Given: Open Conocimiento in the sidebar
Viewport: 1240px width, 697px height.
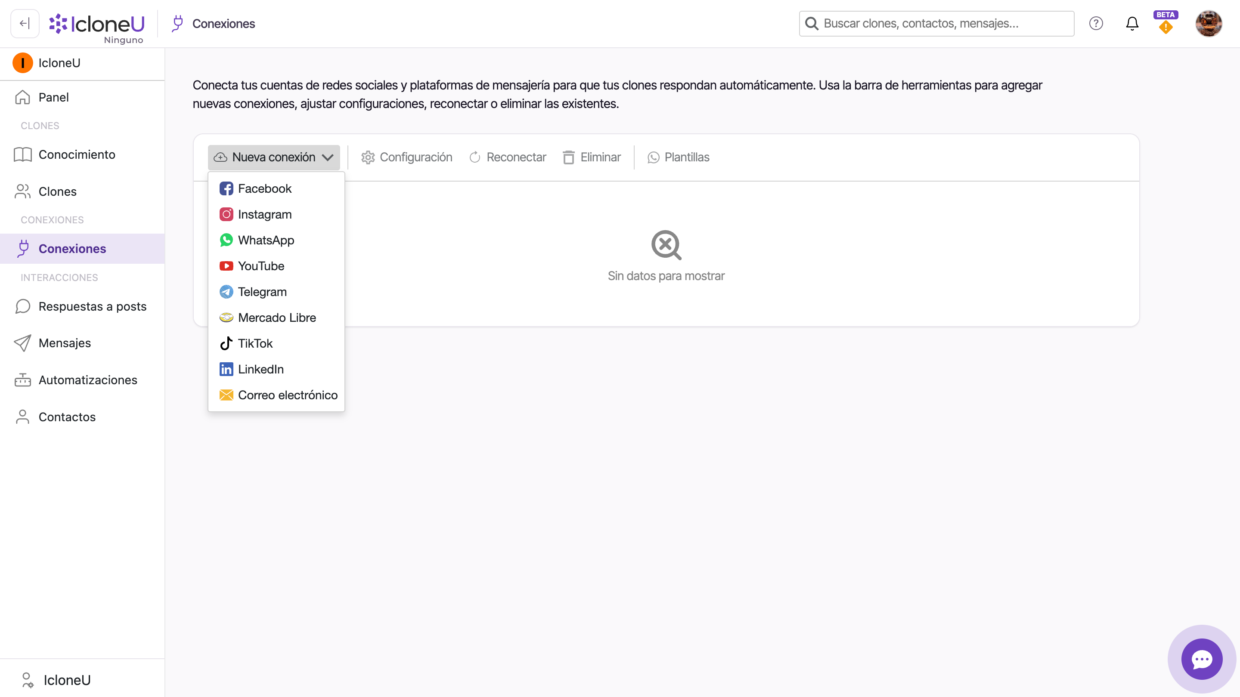Looking at the screenshot, I should tap(82, 154).
